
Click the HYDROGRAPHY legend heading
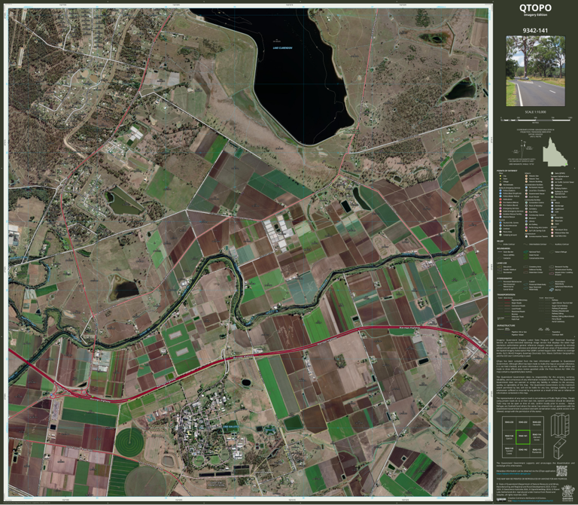pos(504,278)
